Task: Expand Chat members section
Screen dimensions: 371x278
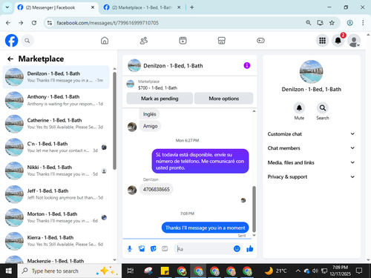Action: [x=311, y=148]
